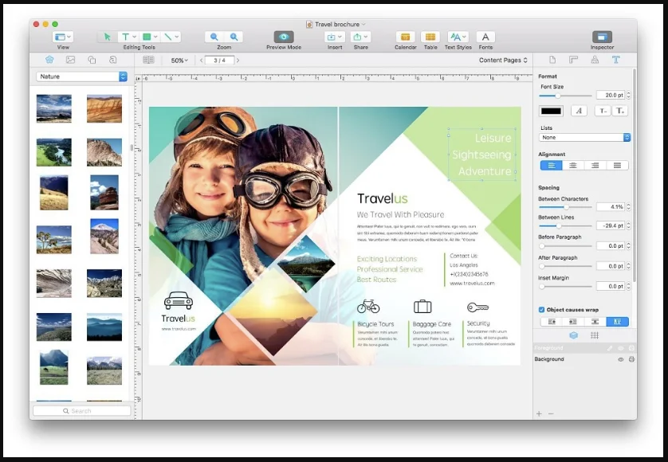
Task: Go to the previous page arrow
Action: click(201, 61)
